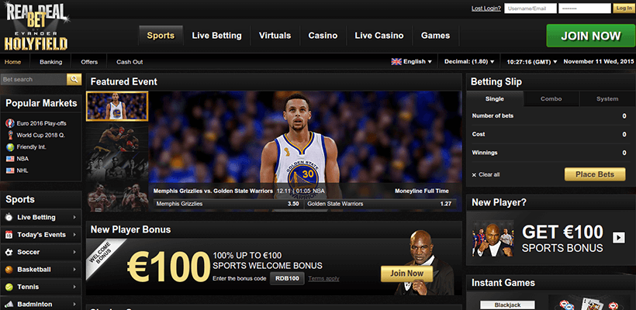Viewport: 636px width, 310px height.
Task: Click the Blackjack instant game thumbnail
Action: click(507, 305)
